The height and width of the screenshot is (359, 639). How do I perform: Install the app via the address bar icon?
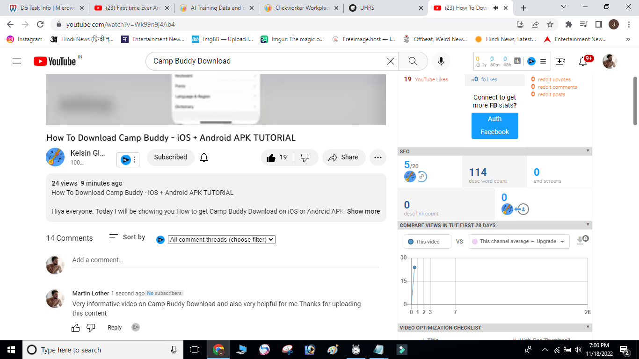[x=520, y=24]
